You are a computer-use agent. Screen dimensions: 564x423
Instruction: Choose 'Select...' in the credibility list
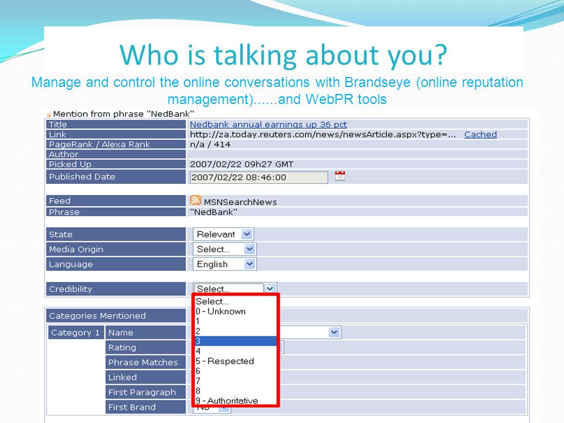pyautogui.click(x=236, y=301)
